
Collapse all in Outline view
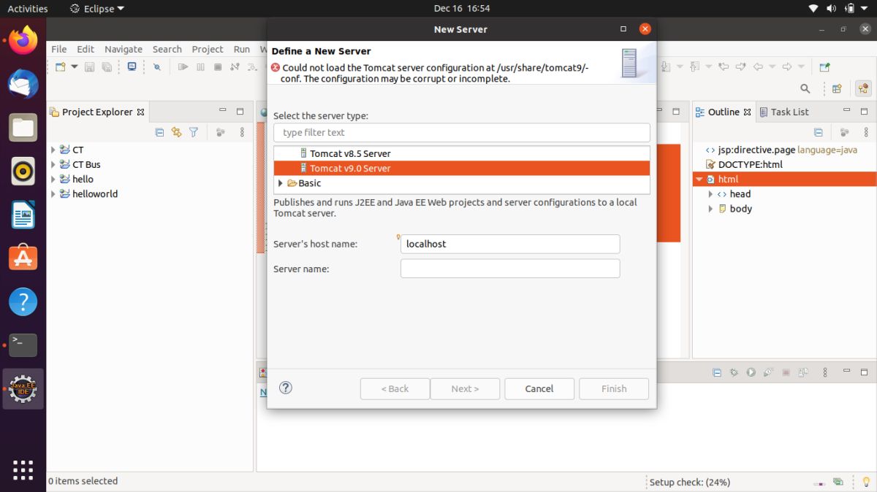point(818,132)
